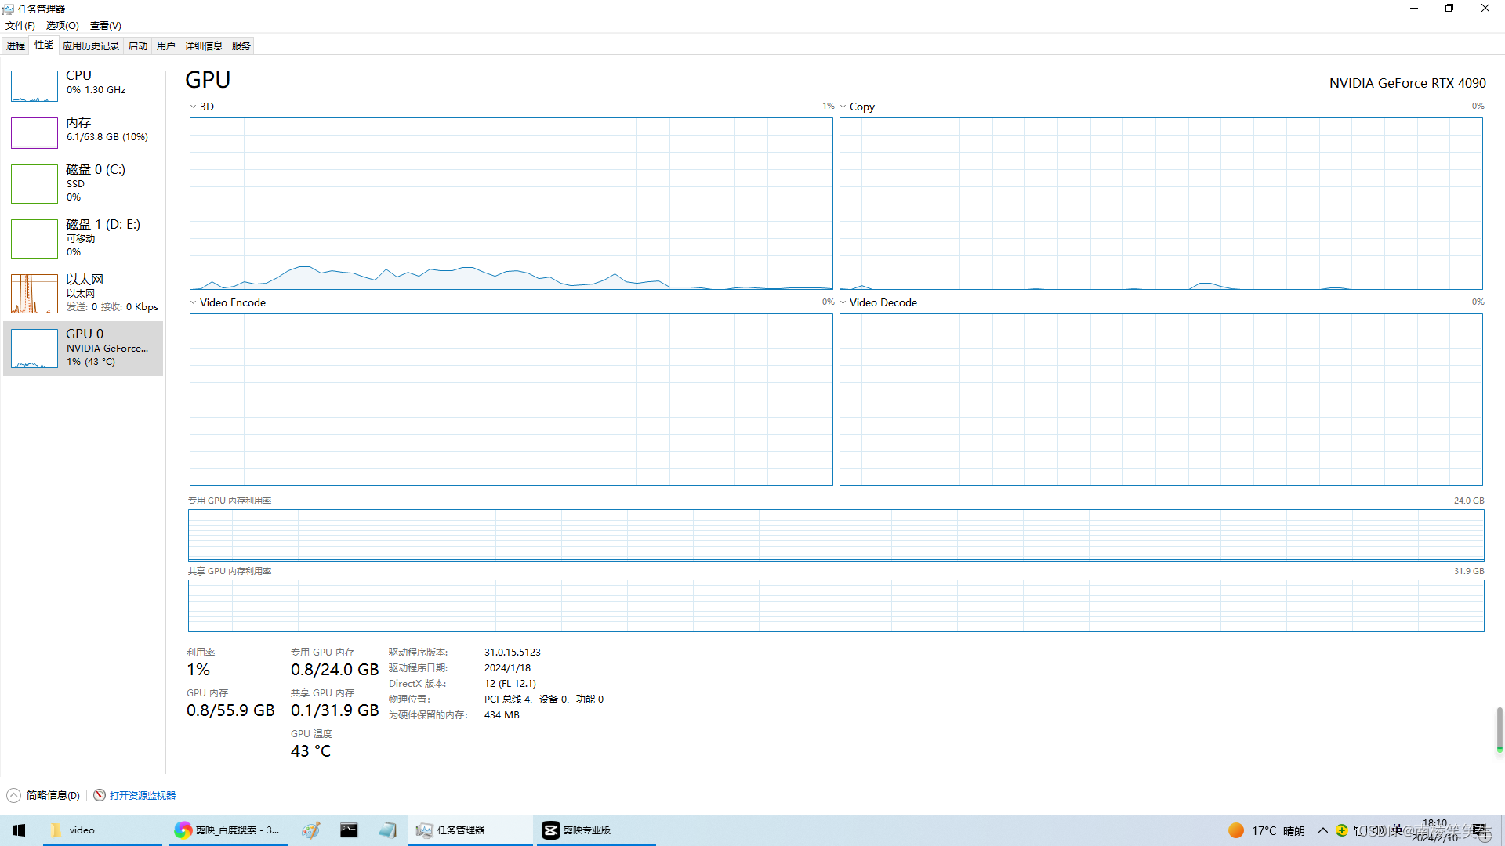Open the Windows Start button

[19, 830]
